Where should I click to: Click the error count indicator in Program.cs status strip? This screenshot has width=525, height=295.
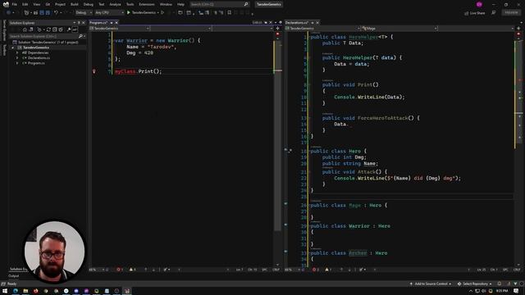point(120,270)
